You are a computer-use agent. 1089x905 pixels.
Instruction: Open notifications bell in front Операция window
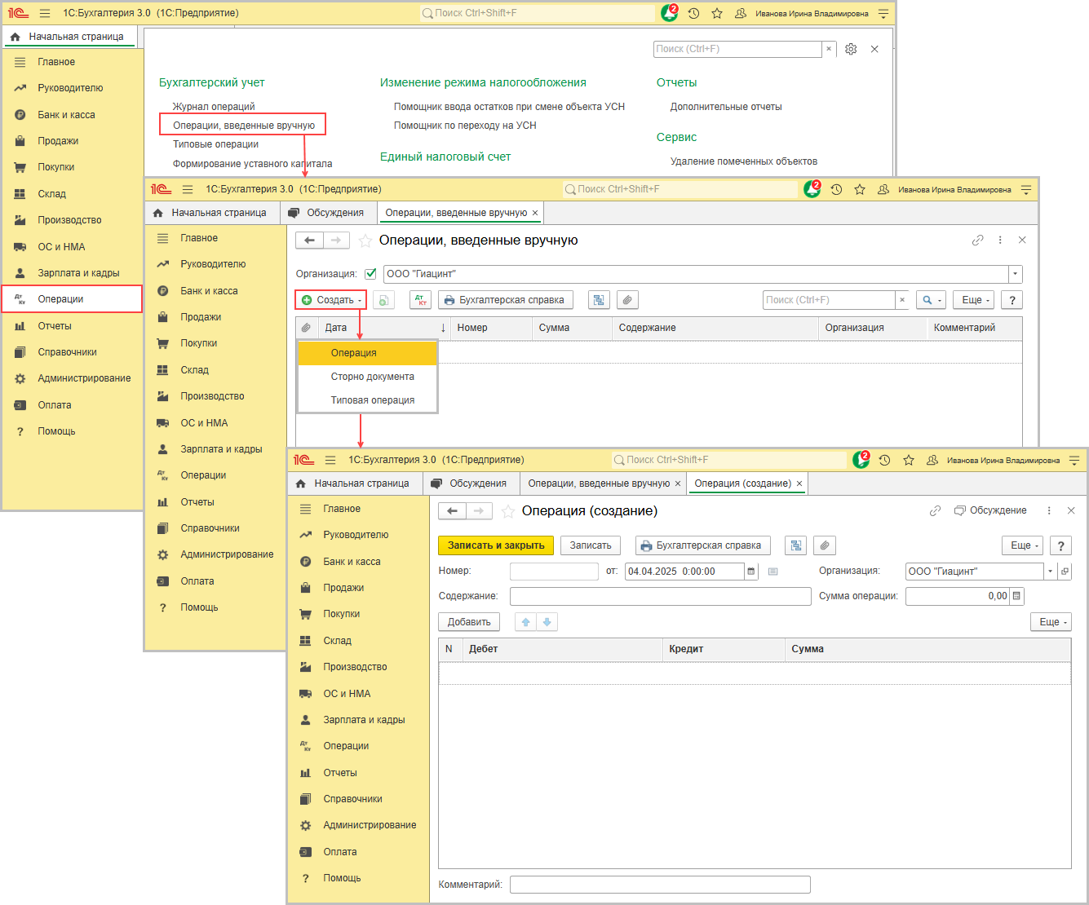click(x=861, y=460)
